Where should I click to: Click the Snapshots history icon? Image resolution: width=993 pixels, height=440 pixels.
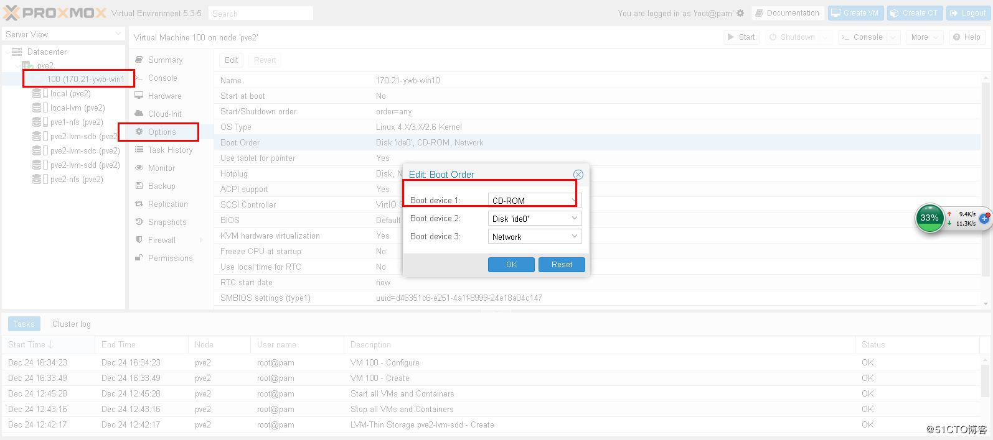pyautogui.click(x=139, y=222)
